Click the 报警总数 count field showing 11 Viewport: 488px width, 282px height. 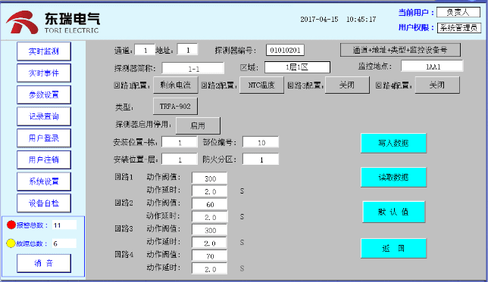click(64, 225)
